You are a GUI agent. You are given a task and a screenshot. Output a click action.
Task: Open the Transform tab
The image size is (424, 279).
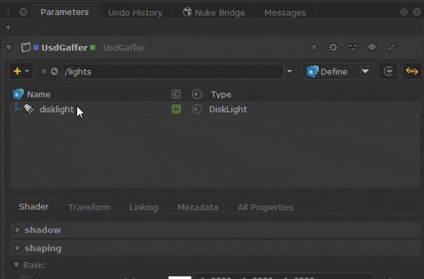pyautogui.click(x=89, y=208)
